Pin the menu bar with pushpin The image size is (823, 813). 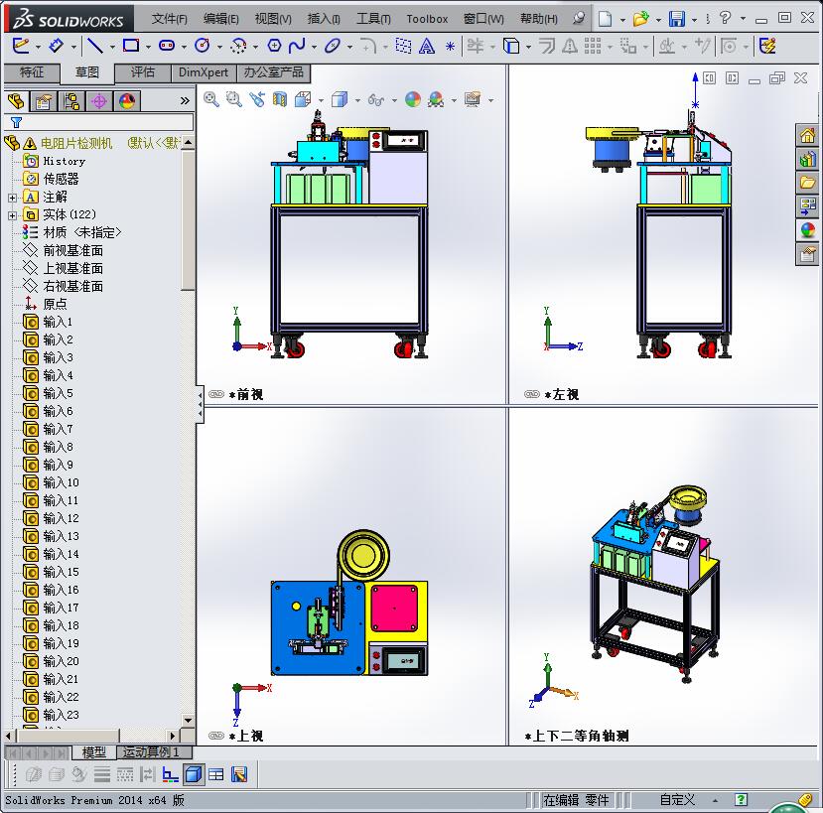pyautogui.click(x=579, y=19)
